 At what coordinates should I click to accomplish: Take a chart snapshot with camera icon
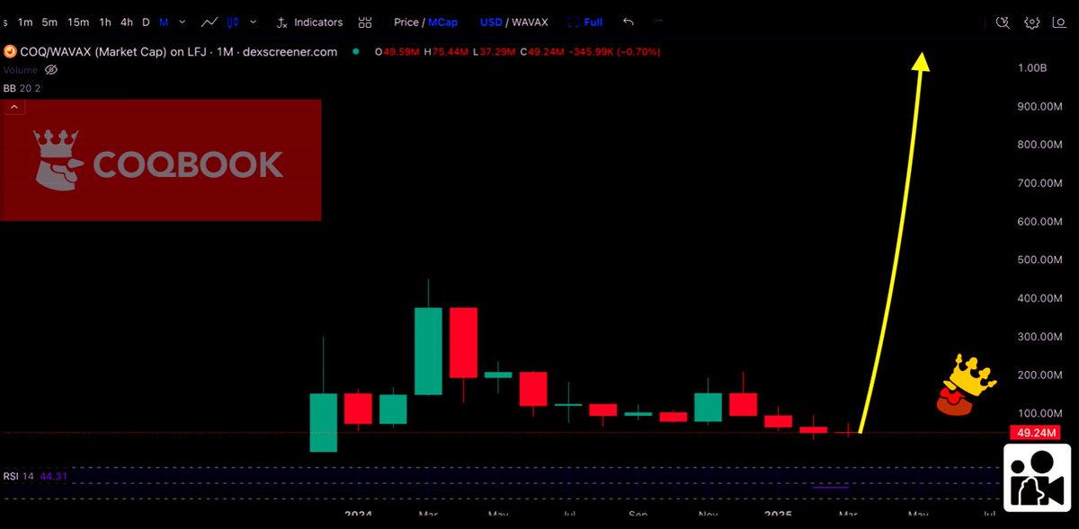coord(1057,22)
